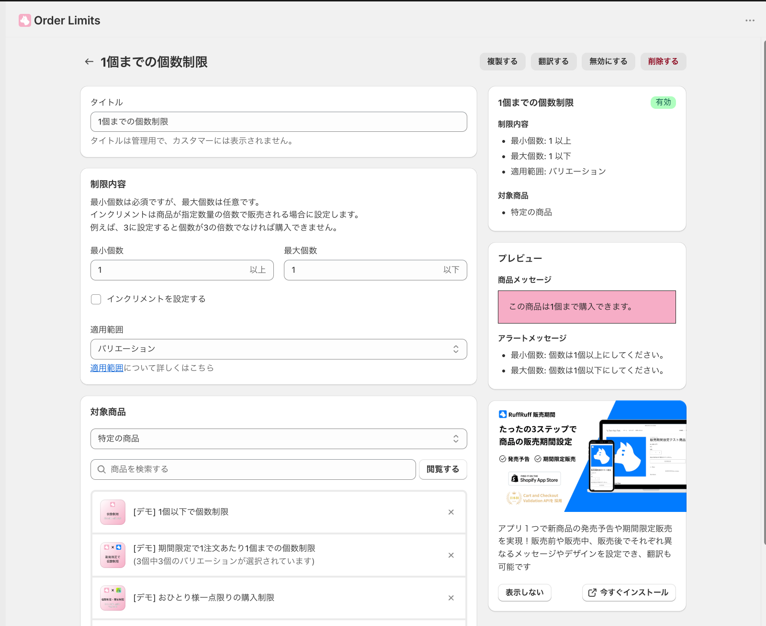Focus the 最小個数 input field
This screenshot has width=766, height=626.
pyautogui.click(x=182, y=270)
